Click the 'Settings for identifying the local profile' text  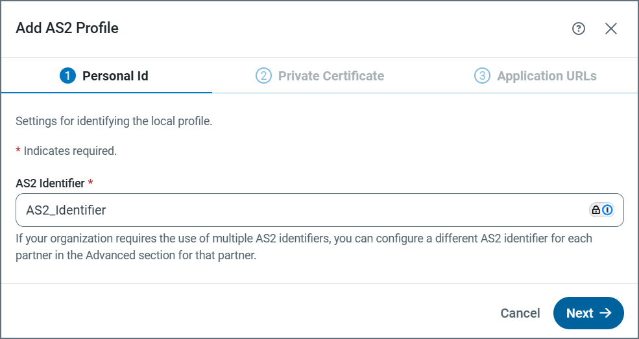coord(114,121)
